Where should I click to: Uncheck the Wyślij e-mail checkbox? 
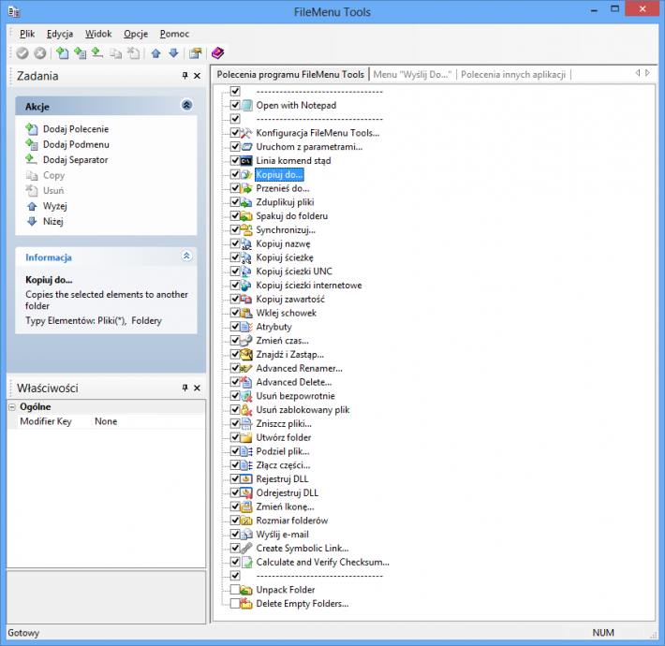[x=235, y=534]
